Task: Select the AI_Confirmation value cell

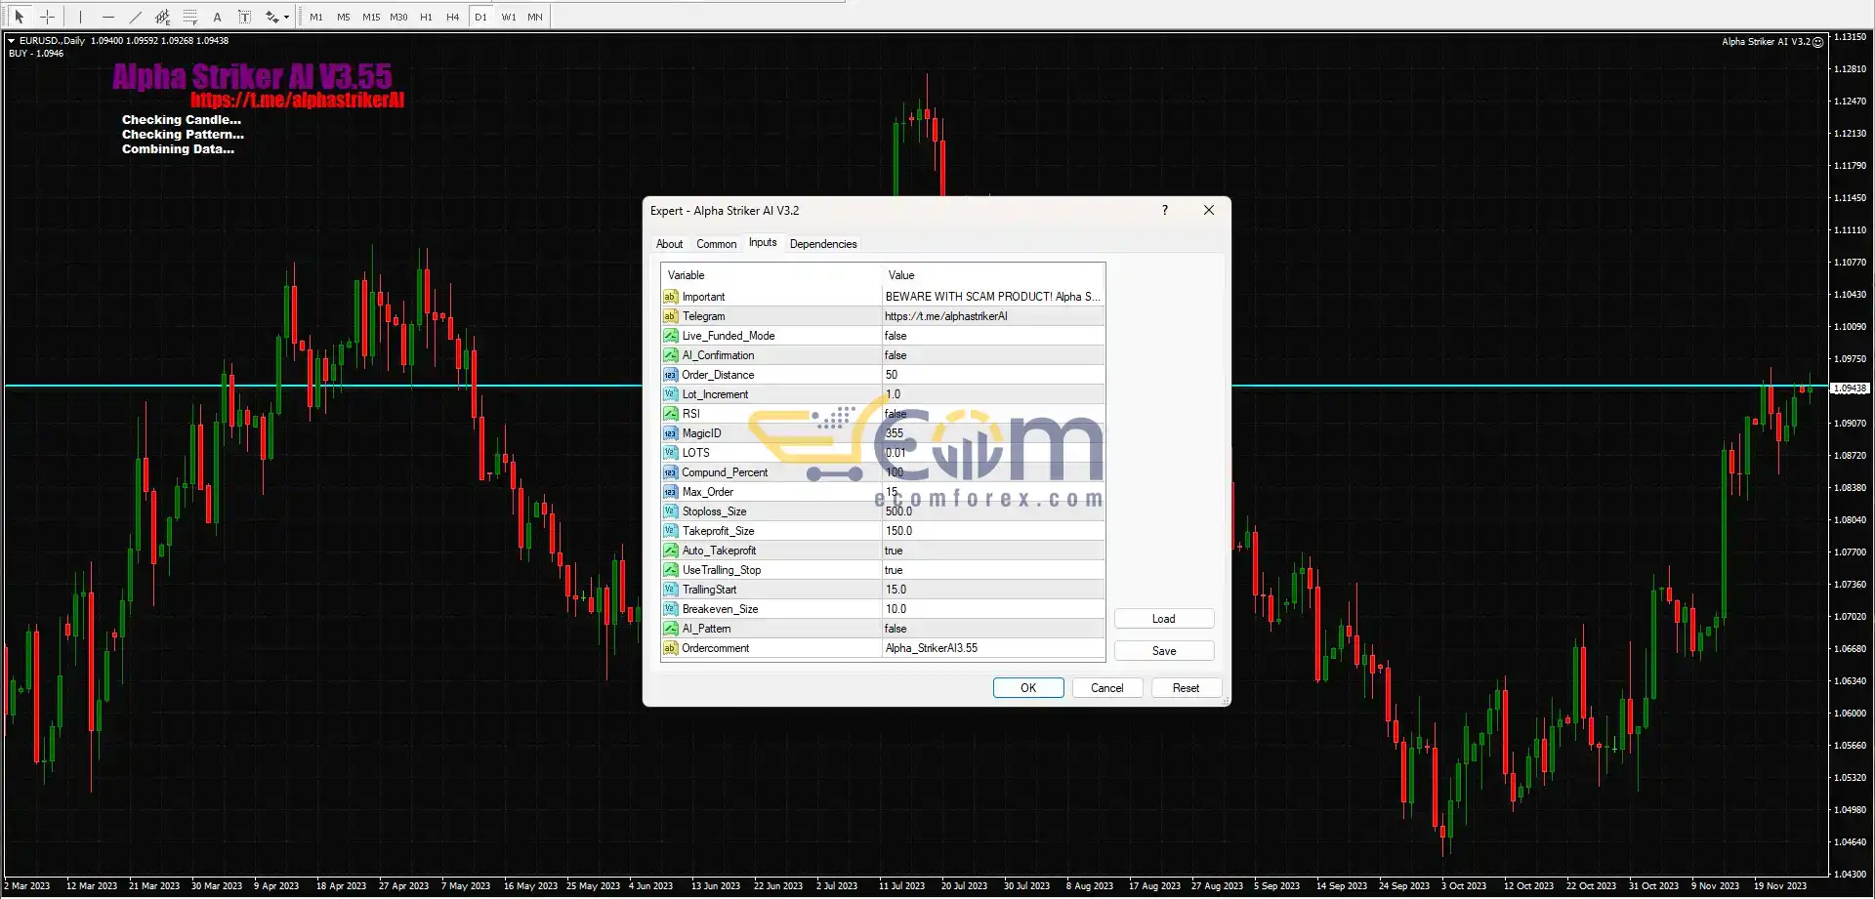Action: click(992, 355)
